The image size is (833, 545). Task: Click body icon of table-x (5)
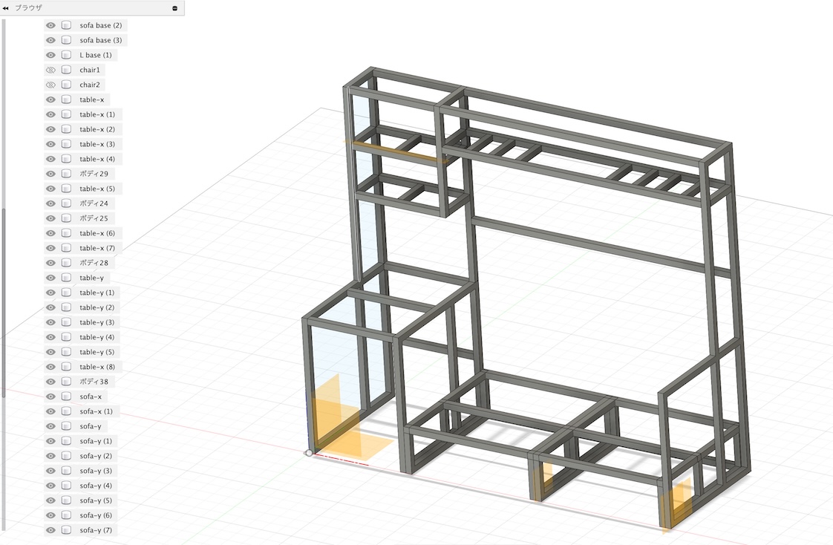point(66,189)
